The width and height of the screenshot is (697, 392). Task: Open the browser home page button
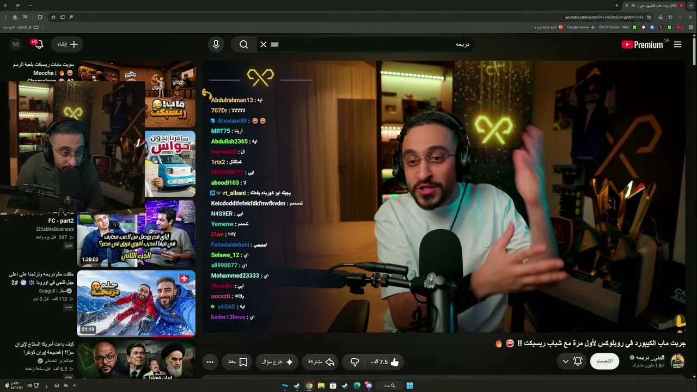click(x=661, y=17)
